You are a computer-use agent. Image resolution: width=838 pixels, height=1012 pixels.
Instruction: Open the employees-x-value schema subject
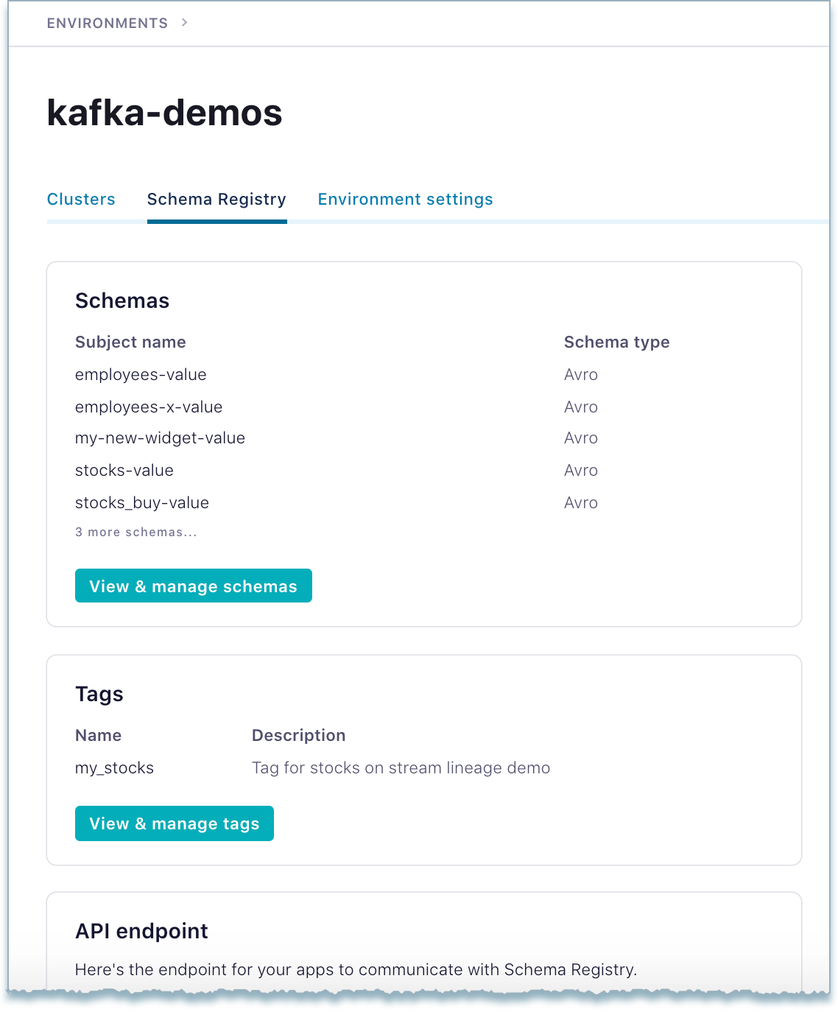tap(149, 407)
